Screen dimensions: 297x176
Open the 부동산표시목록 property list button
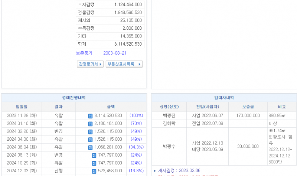pyautogui.click(x=124, y=64)
